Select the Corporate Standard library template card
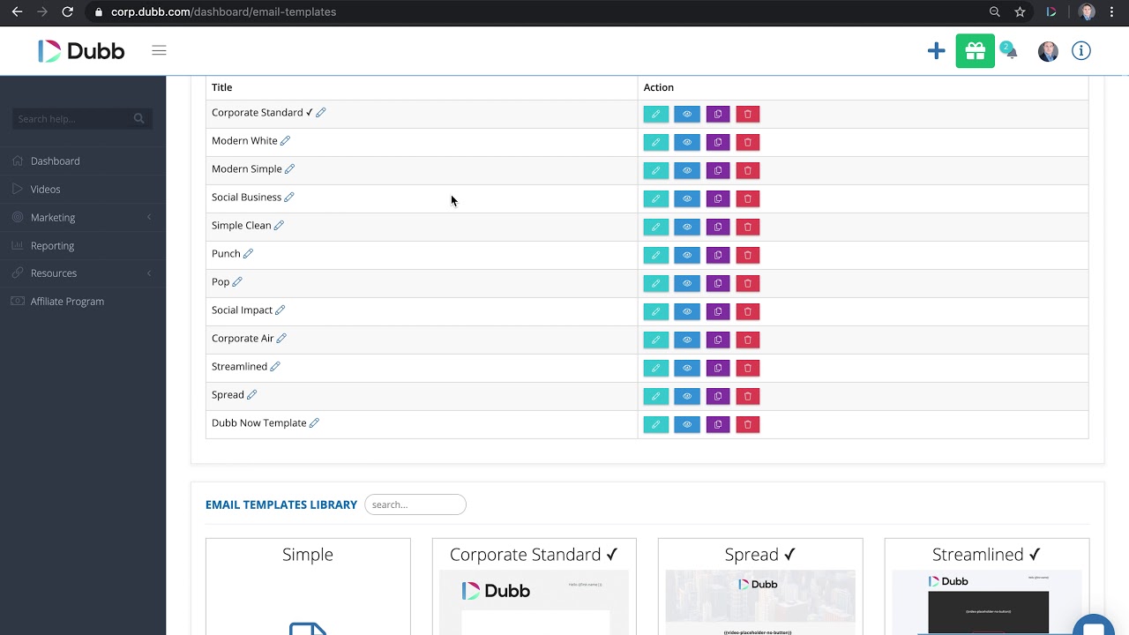The height and width of the screenshot is (635, 1129). pos(534,586)
